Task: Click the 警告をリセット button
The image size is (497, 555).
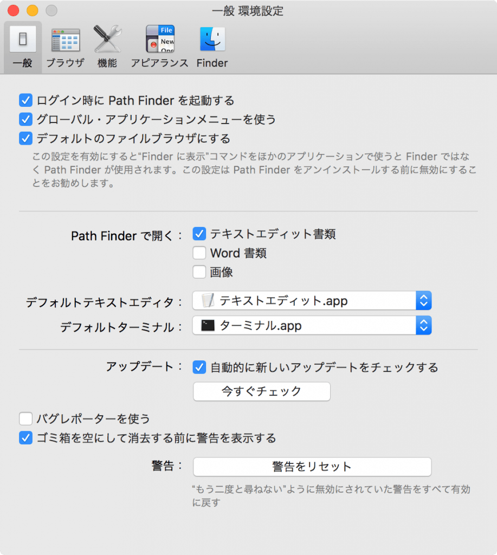Action: point(312,467)
